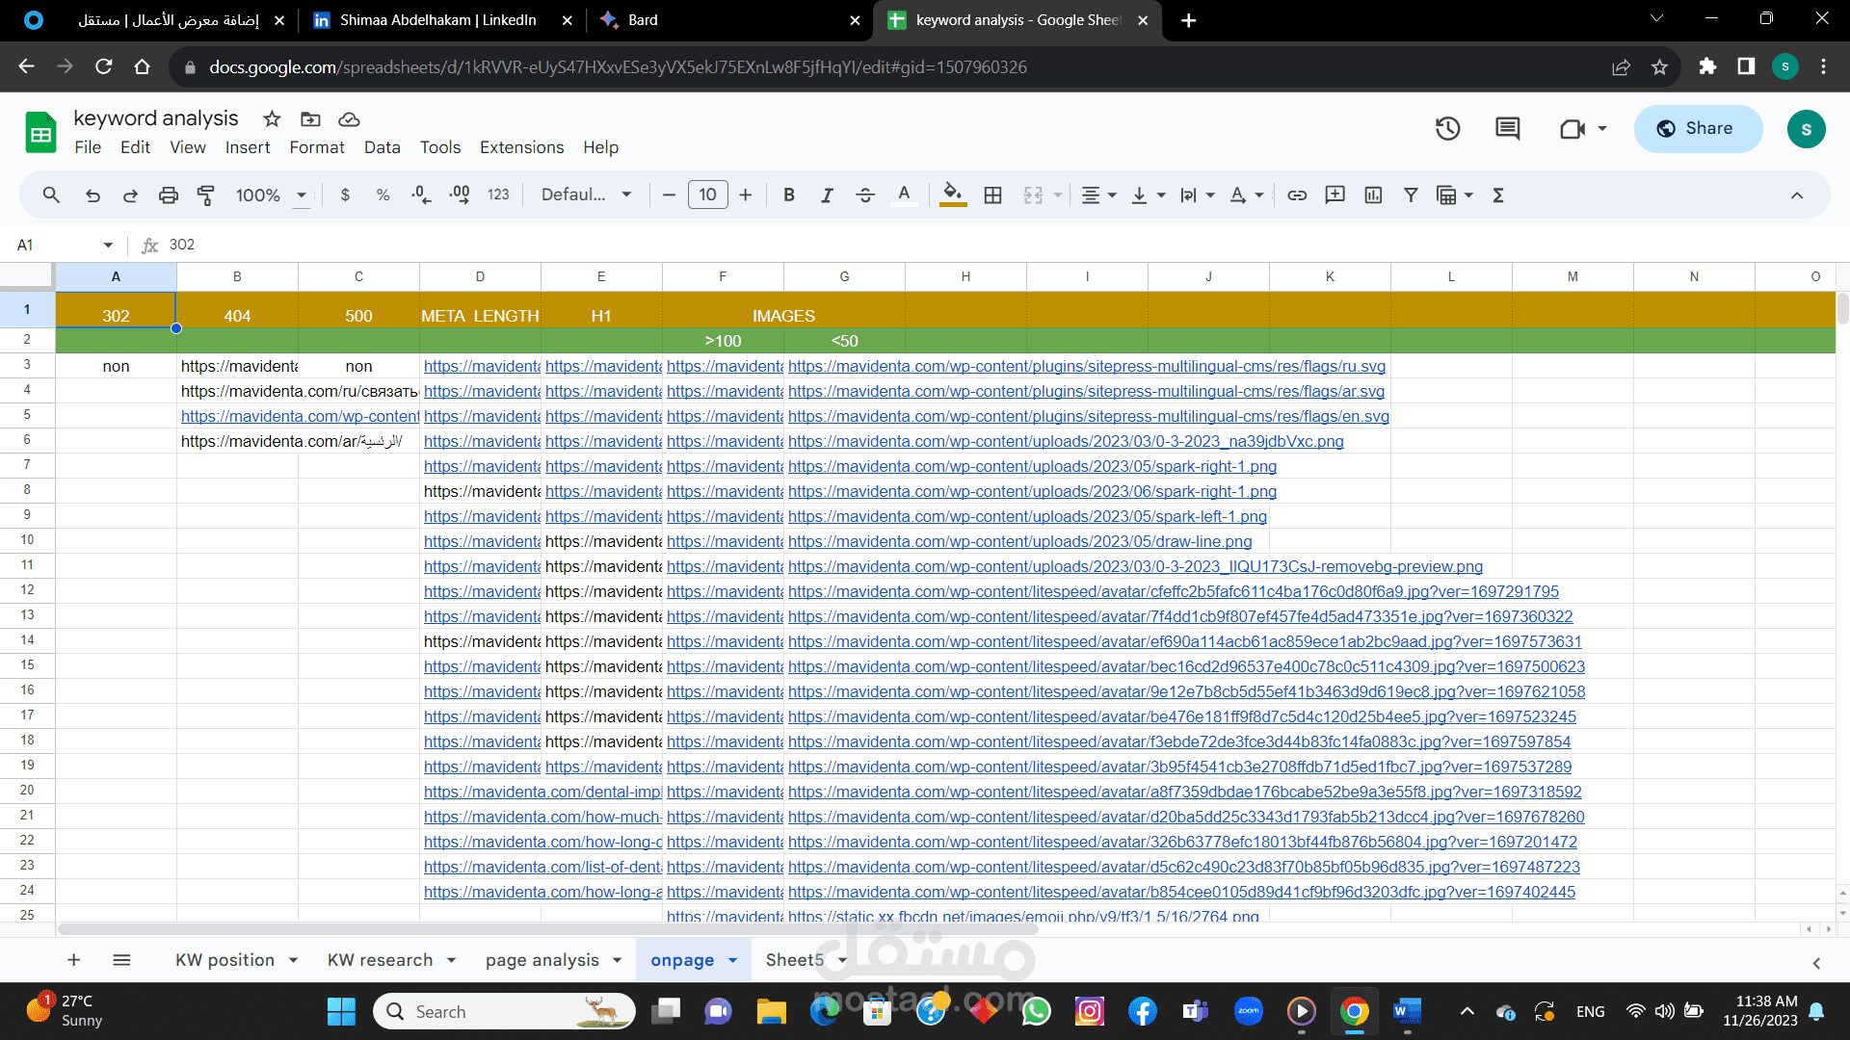Click the fill color paint bucket swatch

click(x=952, y=195)
